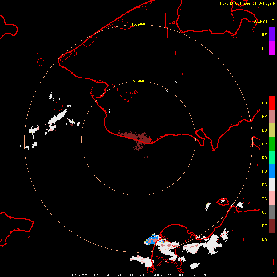Click the DS legend label
Image resolution: width=277 pixels, height=277 pixels.
(x=264, y=185)
